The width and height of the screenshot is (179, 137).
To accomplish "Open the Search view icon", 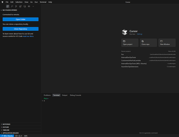I will (x=12, y=6).
